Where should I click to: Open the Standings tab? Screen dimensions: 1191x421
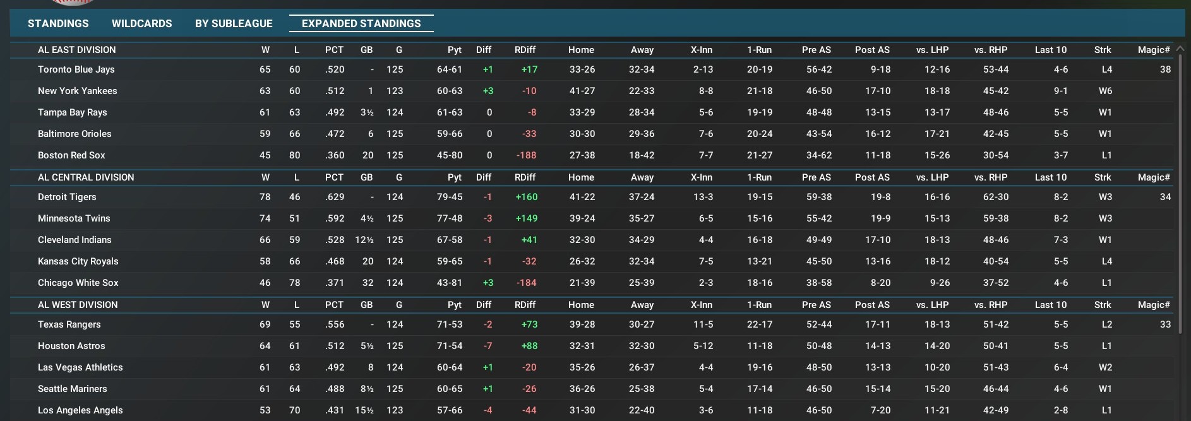point(58,23)
